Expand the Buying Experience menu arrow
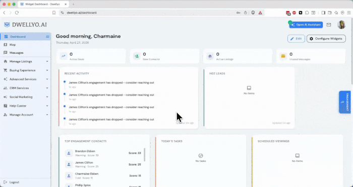353x187 pixels. (x=47, y=70)
